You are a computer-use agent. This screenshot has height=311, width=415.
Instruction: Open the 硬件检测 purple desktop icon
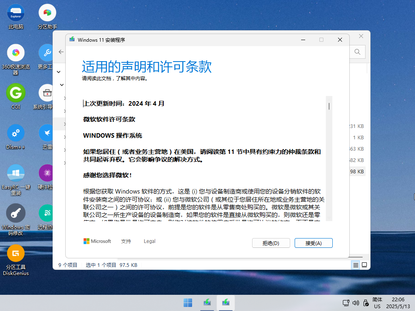45,177
